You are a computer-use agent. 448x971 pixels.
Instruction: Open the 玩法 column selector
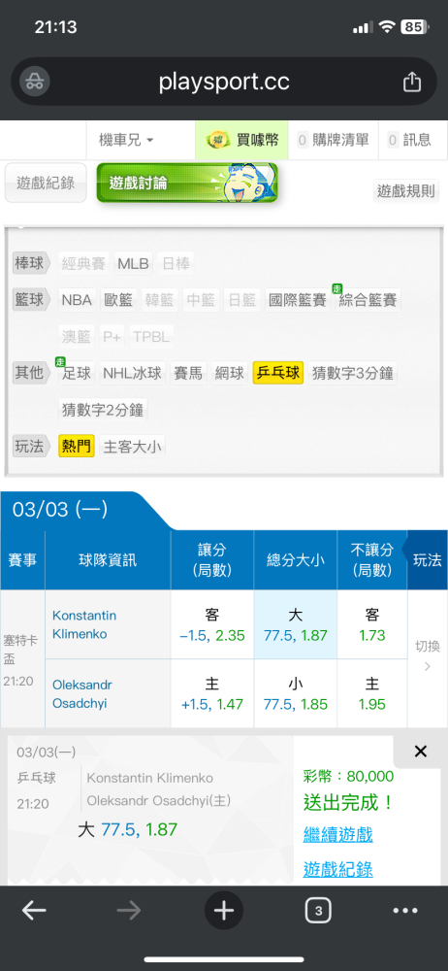[x=427, y=560]
